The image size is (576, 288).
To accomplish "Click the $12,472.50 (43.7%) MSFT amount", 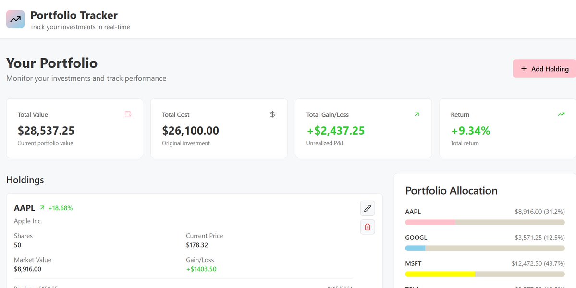I will click(538, 263).
